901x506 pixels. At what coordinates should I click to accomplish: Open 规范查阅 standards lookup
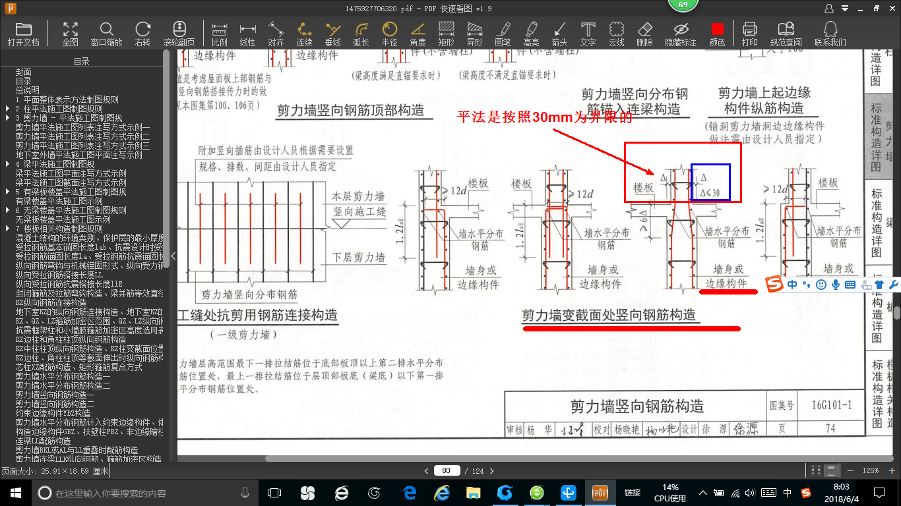[x=786, y=34]
